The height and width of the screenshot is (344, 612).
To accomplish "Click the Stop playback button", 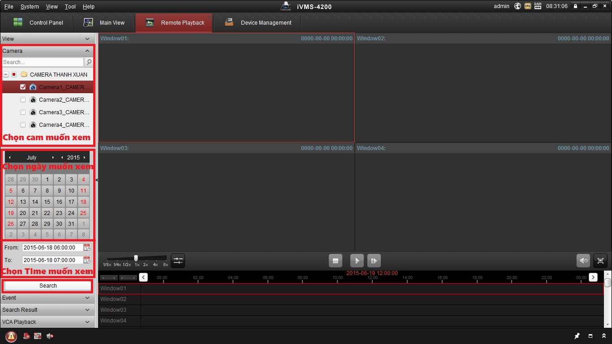I will pyautogui.click(x=335, y=261).
